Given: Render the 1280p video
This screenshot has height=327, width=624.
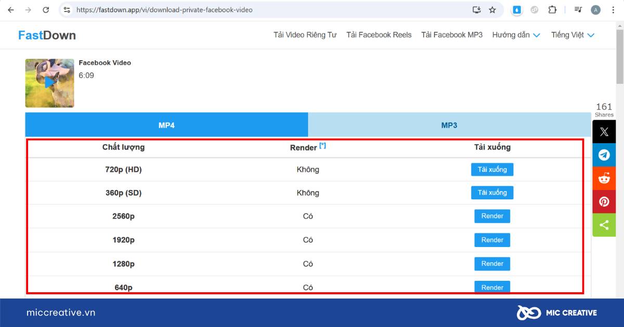Looking at the screenshot, I should (x=492, y=264).
